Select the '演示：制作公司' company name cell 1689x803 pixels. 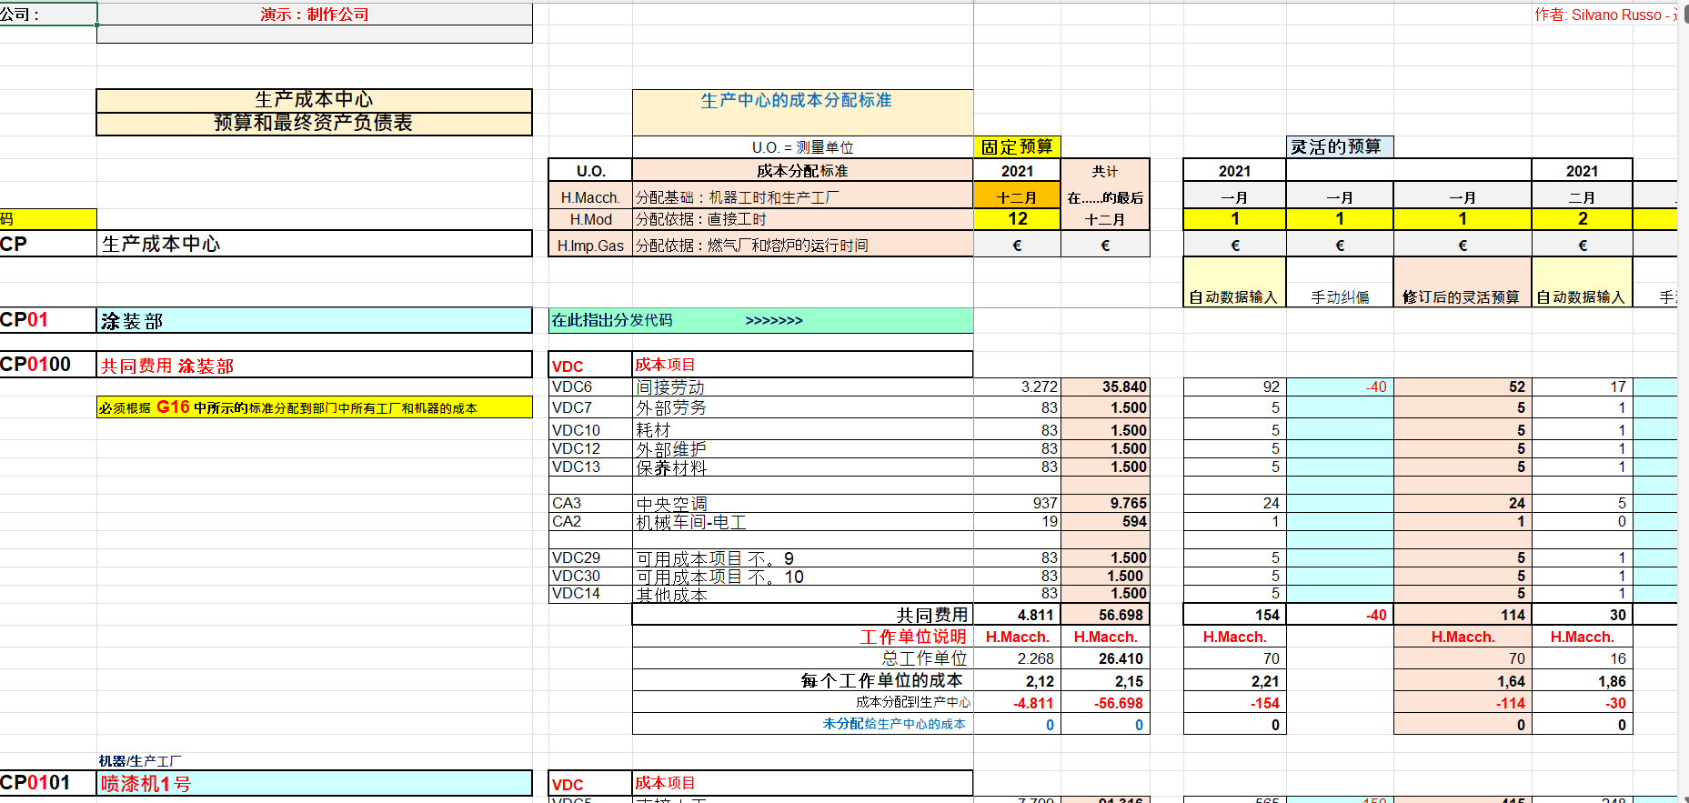pos(315,15)
